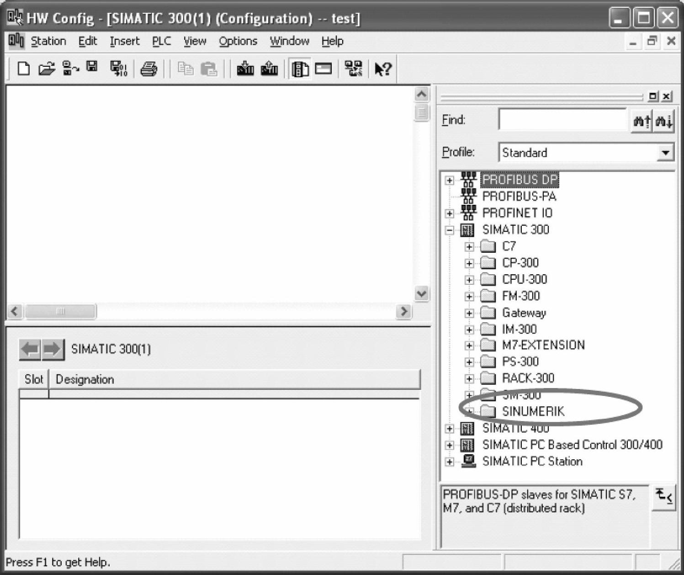Viewport: 684px width, 575px height.
Task: Click the catalog info toggle icon
Action: pos(663,497)
